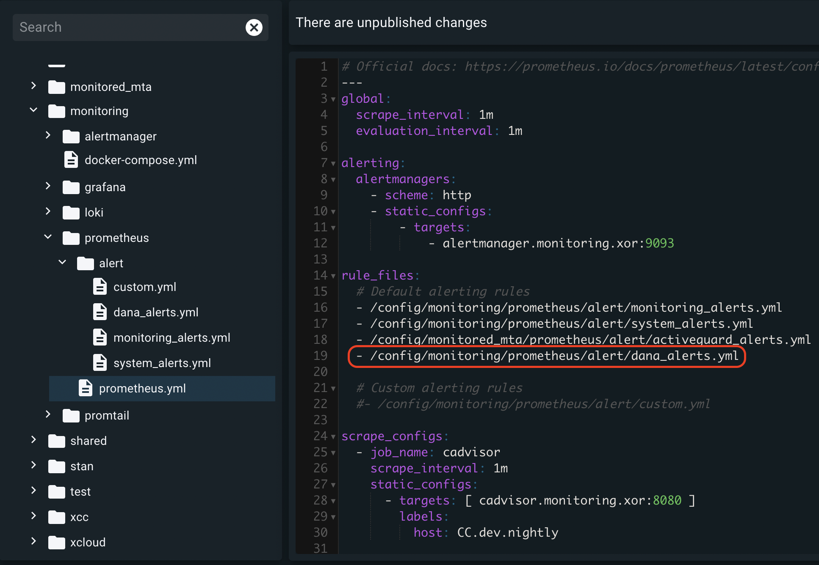Fold the alerting block at line 7
Viewport: 819px width, 565px height.
pos(333,164)
